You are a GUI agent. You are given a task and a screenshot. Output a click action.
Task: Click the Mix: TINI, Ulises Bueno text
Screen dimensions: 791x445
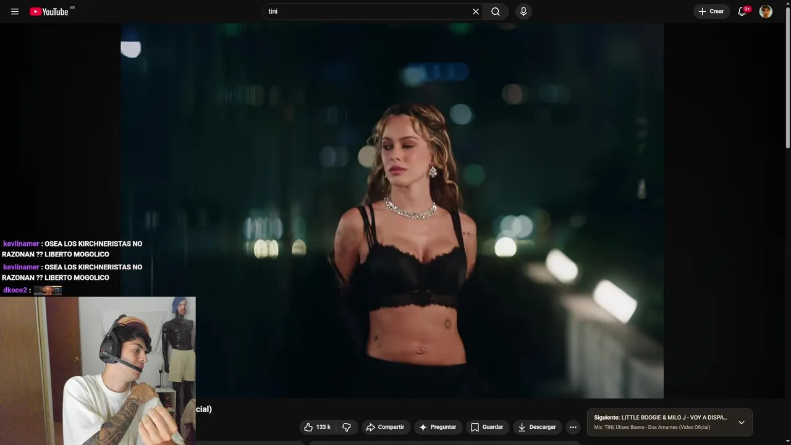coord(652,428)
